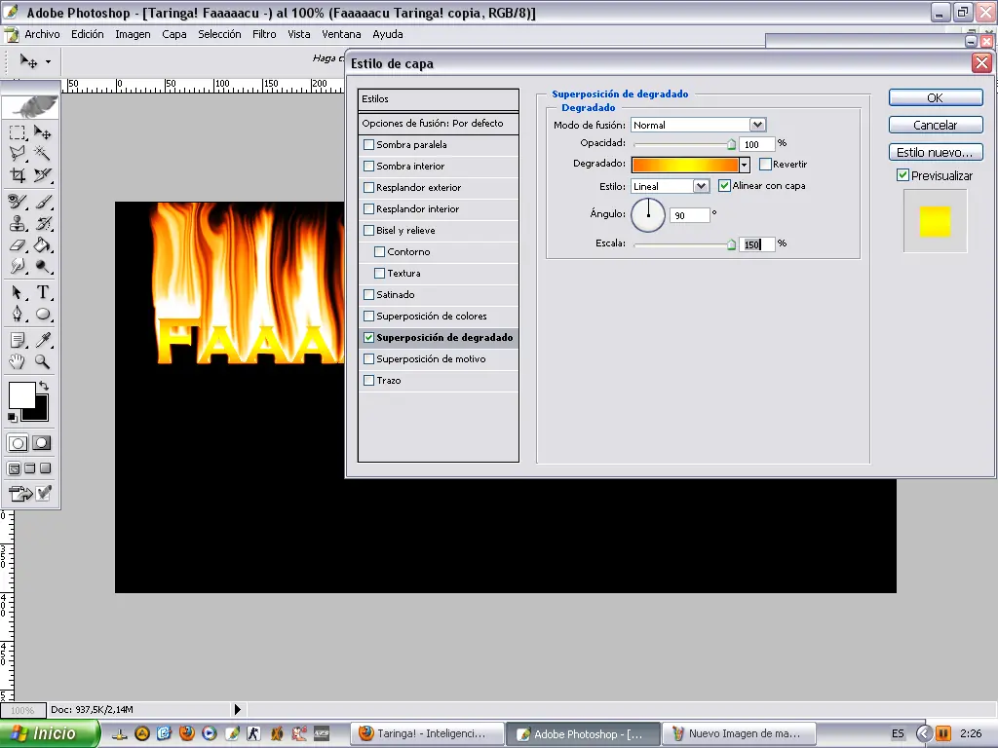Screen dimensions: 998x748
Task: Select the Move tool in the toolbox
Action: pyautogui.click(x=43, y=132)
